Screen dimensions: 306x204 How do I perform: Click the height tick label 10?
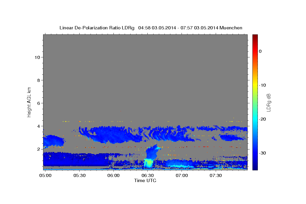click(37, 57)
